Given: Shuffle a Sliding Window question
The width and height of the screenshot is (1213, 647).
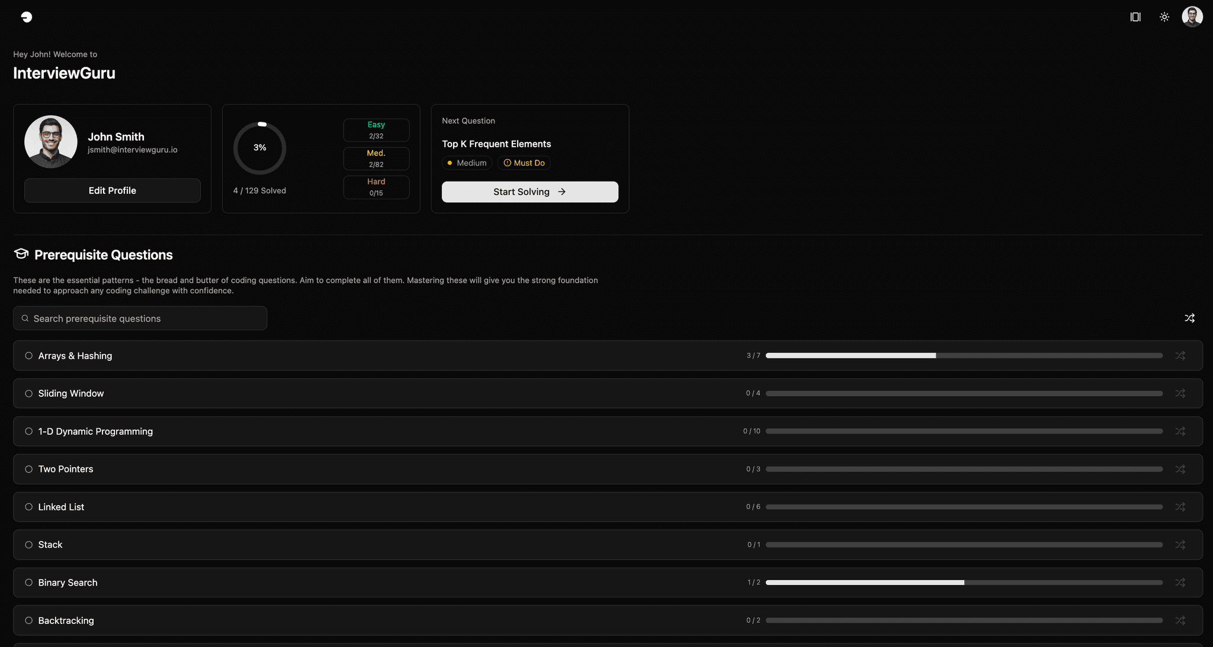Looking at the screenshot, I should coord(1180,393).
